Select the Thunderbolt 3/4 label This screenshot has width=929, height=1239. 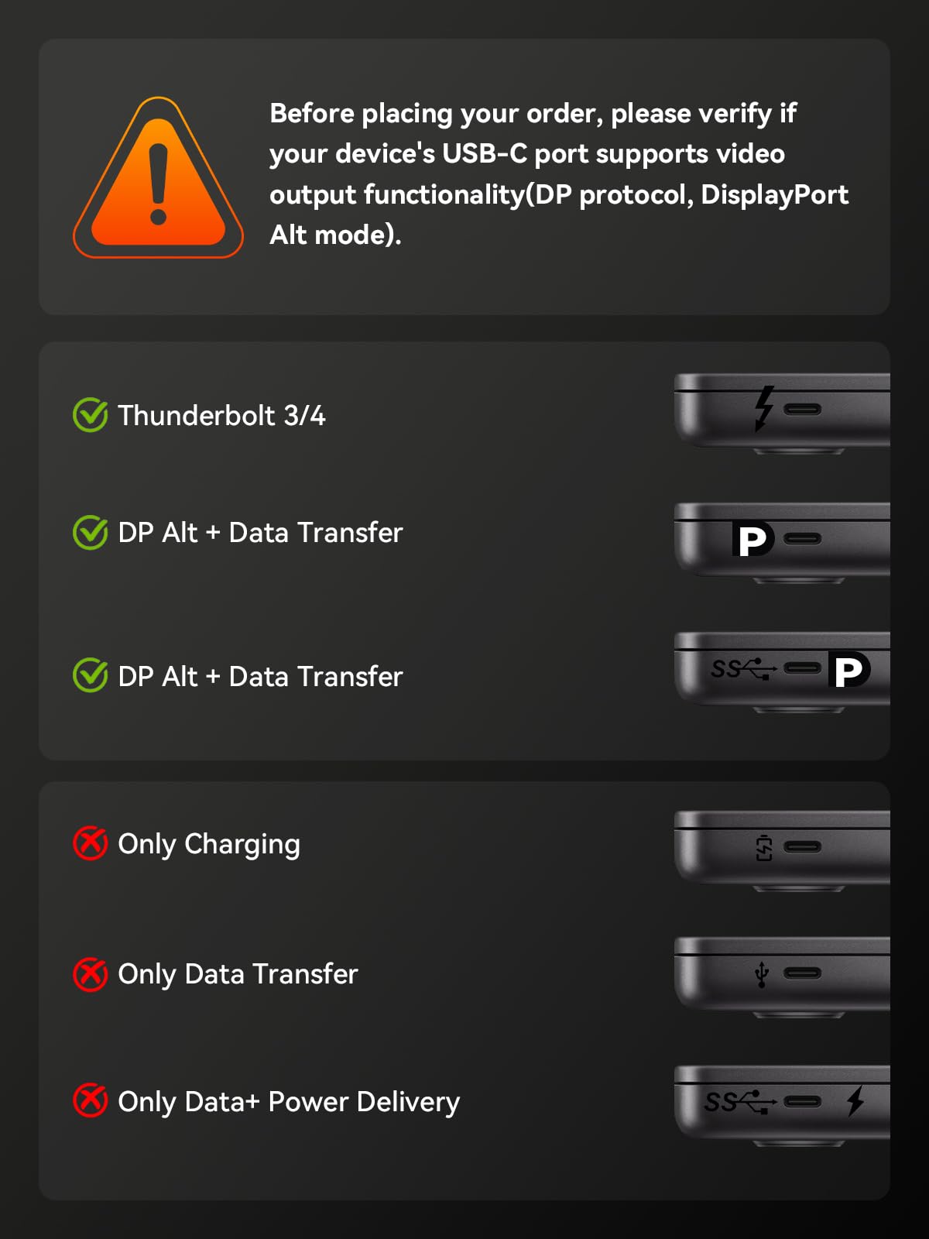pyautogui.click(x=221, y=416)
